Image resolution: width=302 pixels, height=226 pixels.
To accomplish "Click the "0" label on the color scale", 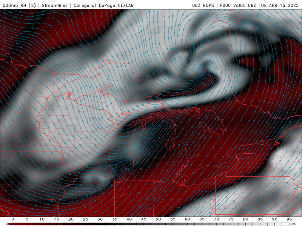I will [x=13, y=219].
